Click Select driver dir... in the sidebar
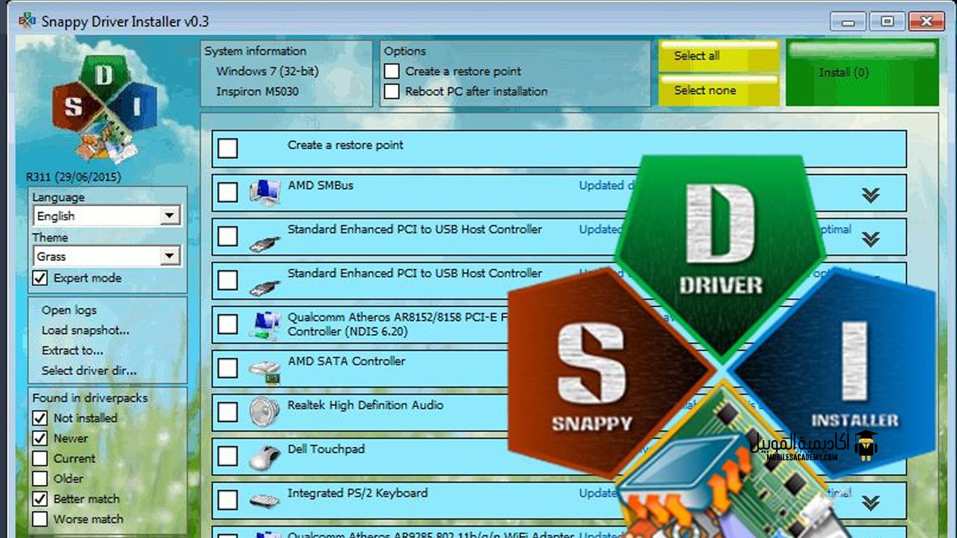Viewport: 957px width, 538px height. point(89,371)
